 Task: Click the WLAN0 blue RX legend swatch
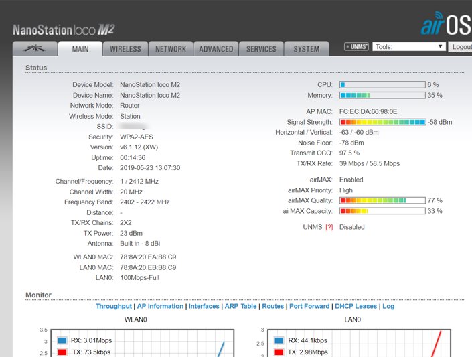tap(62, 340)
